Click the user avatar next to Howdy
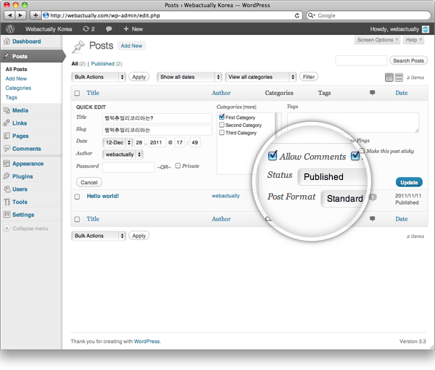The image size is (435, 370). [426, 29]
